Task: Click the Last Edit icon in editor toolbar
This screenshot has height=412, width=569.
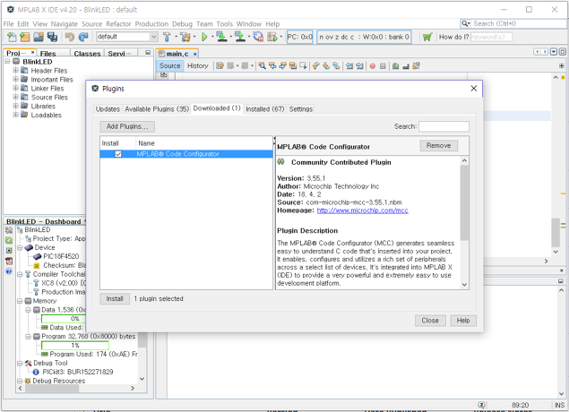Action: coord(220,65)
